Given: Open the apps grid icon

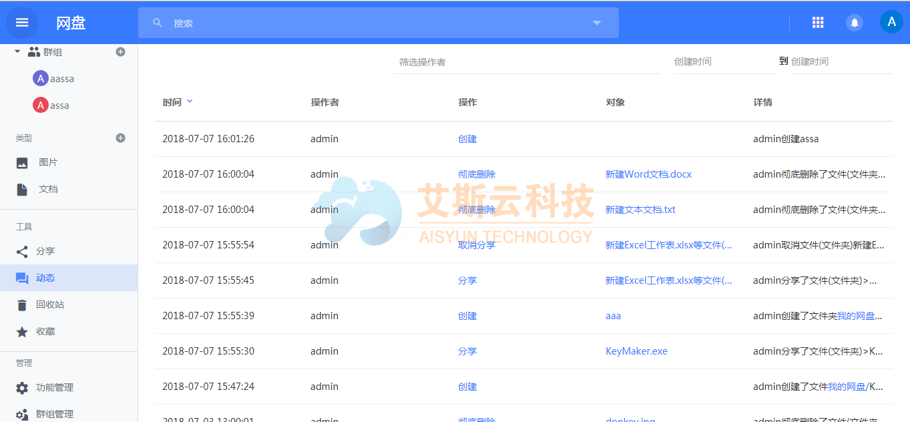Looking at the screenshot, I should click(817, 23).
